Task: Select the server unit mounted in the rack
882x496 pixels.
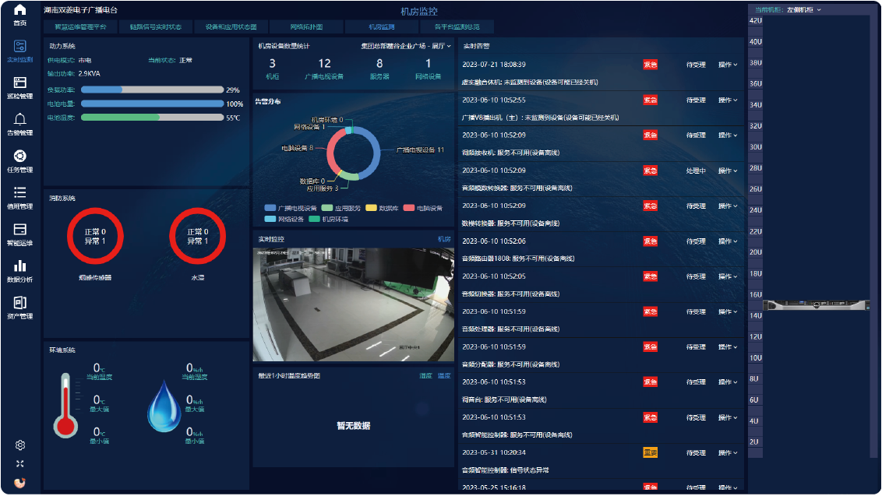Action: [817, 304]
